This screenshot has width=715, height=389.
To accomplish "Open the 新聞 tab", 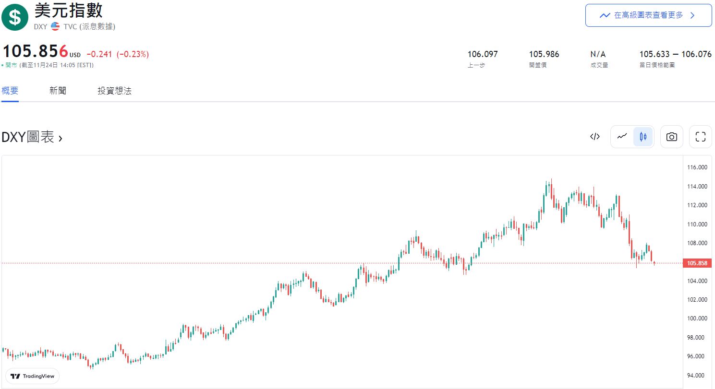I will tap(58, 91).
